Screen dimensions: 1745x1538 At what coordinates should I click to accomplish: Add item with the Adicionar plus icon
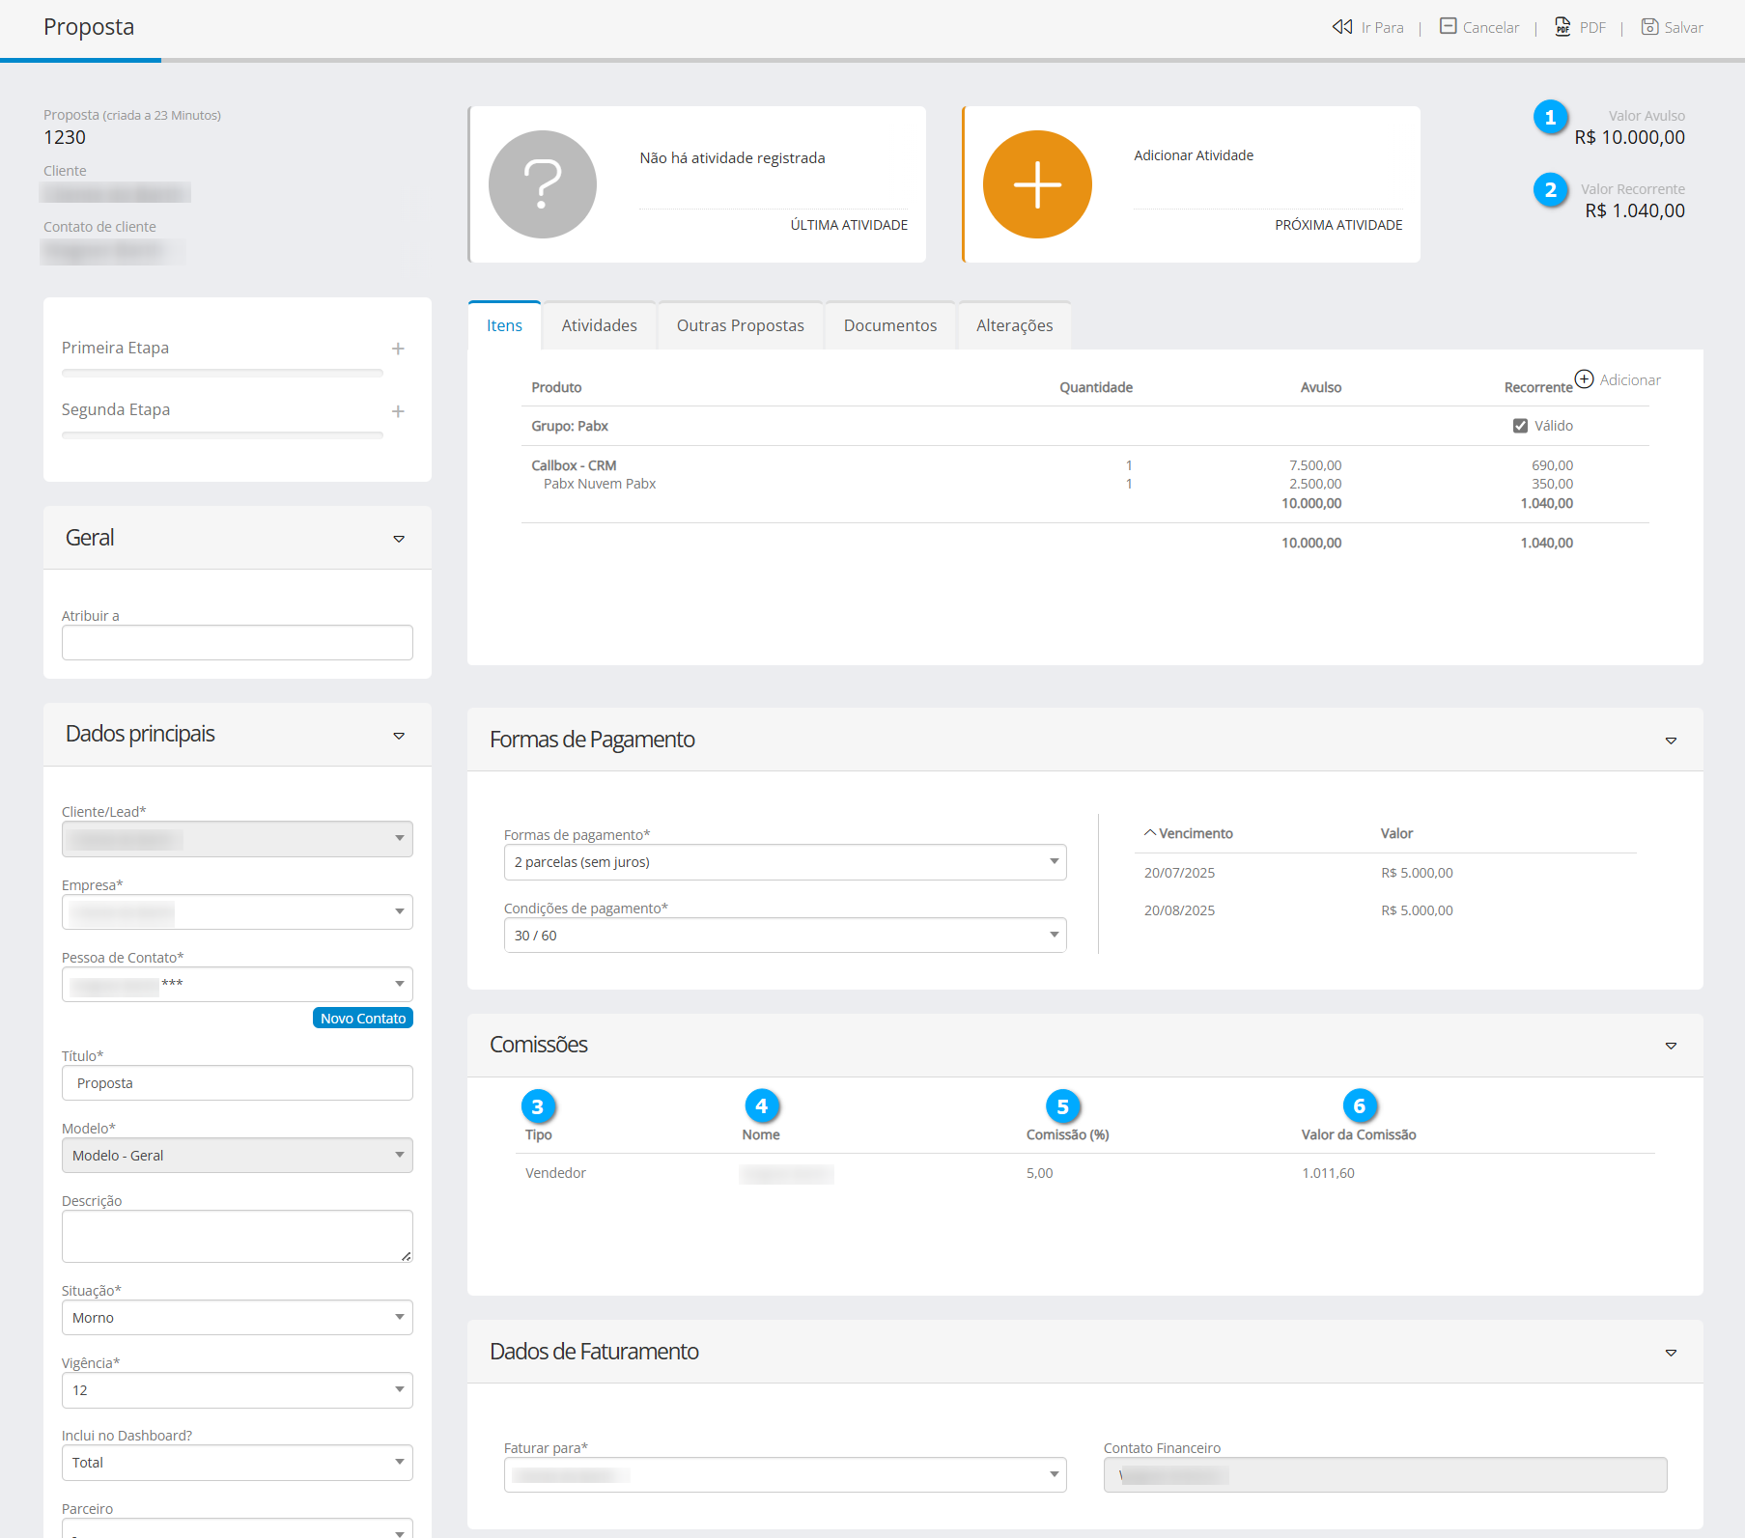pyautogui.click(x=1584, y=378)
